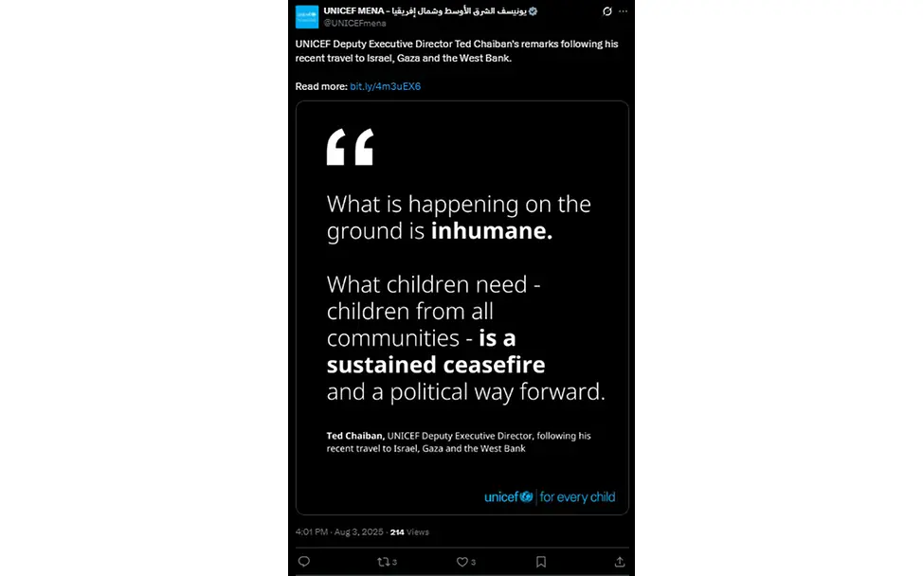Repost the tweet using the retweet icon
The width and height of the screenshot is (923, 576).
[383, 561]
